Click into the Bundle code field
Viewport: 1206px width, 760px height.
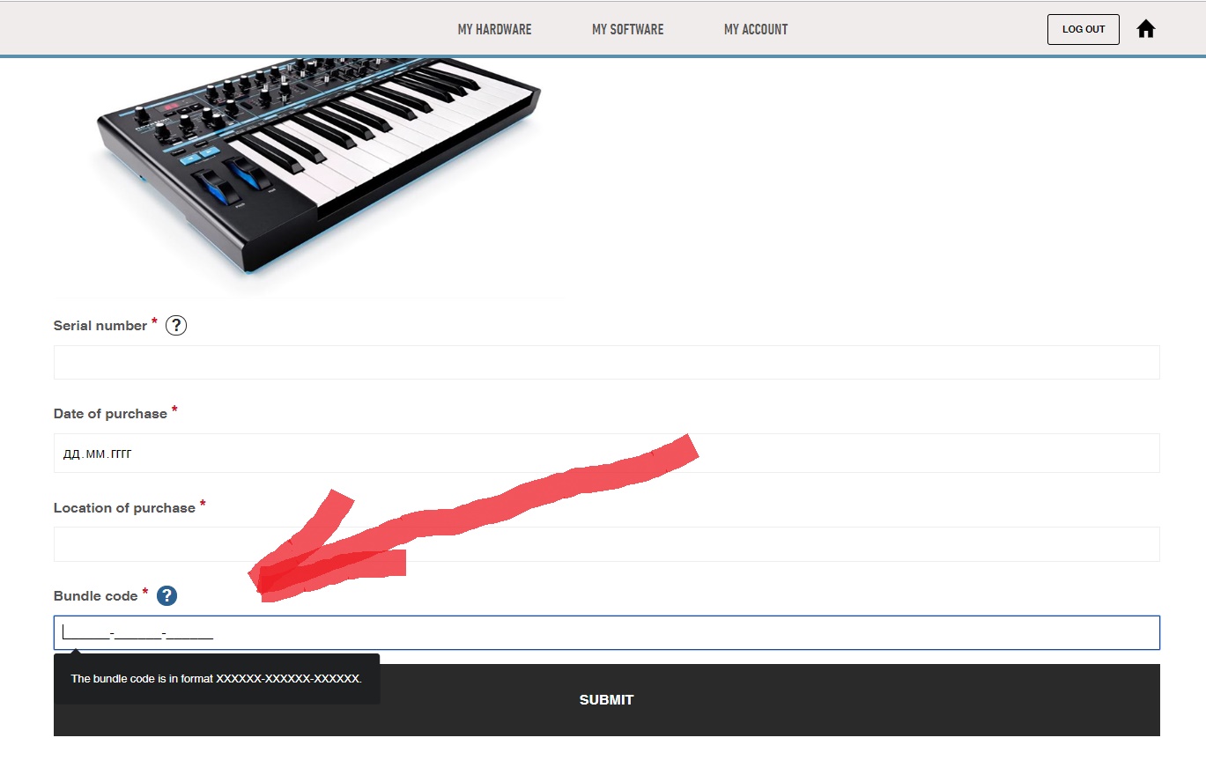[x=606, y=632]
